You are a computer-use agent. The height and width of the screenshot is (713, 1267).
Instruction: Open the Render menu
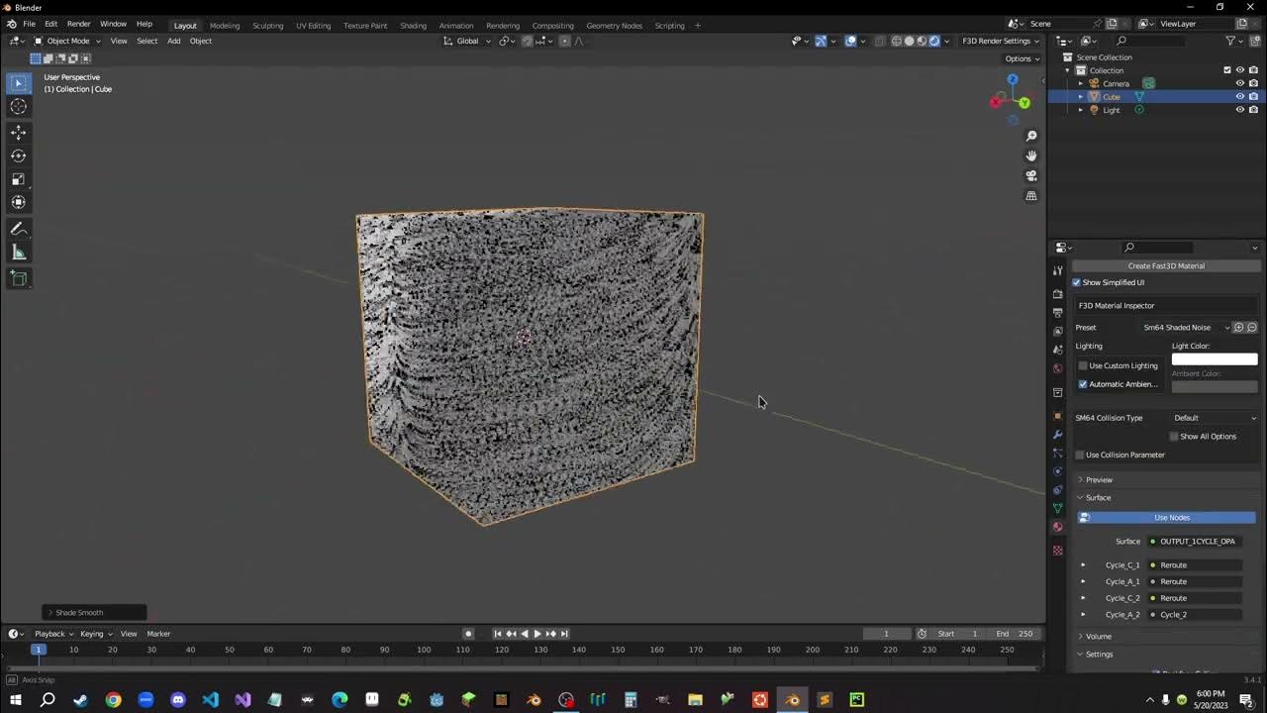tap(78, 24)
